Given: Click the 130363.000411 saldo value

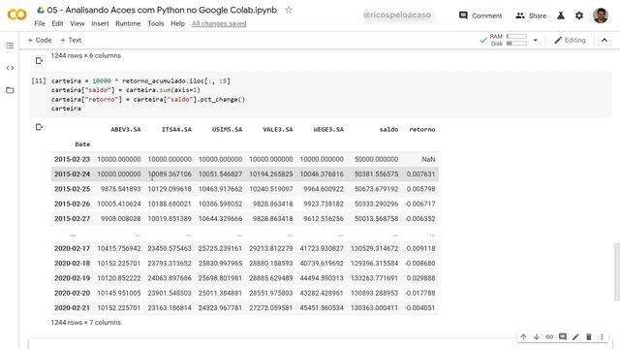Looking at the screenshot, I should 374,308.
